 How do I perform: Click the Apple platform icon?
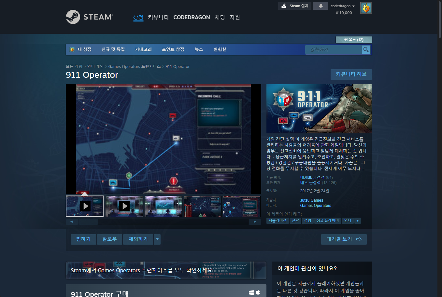[x=258, y=292]
